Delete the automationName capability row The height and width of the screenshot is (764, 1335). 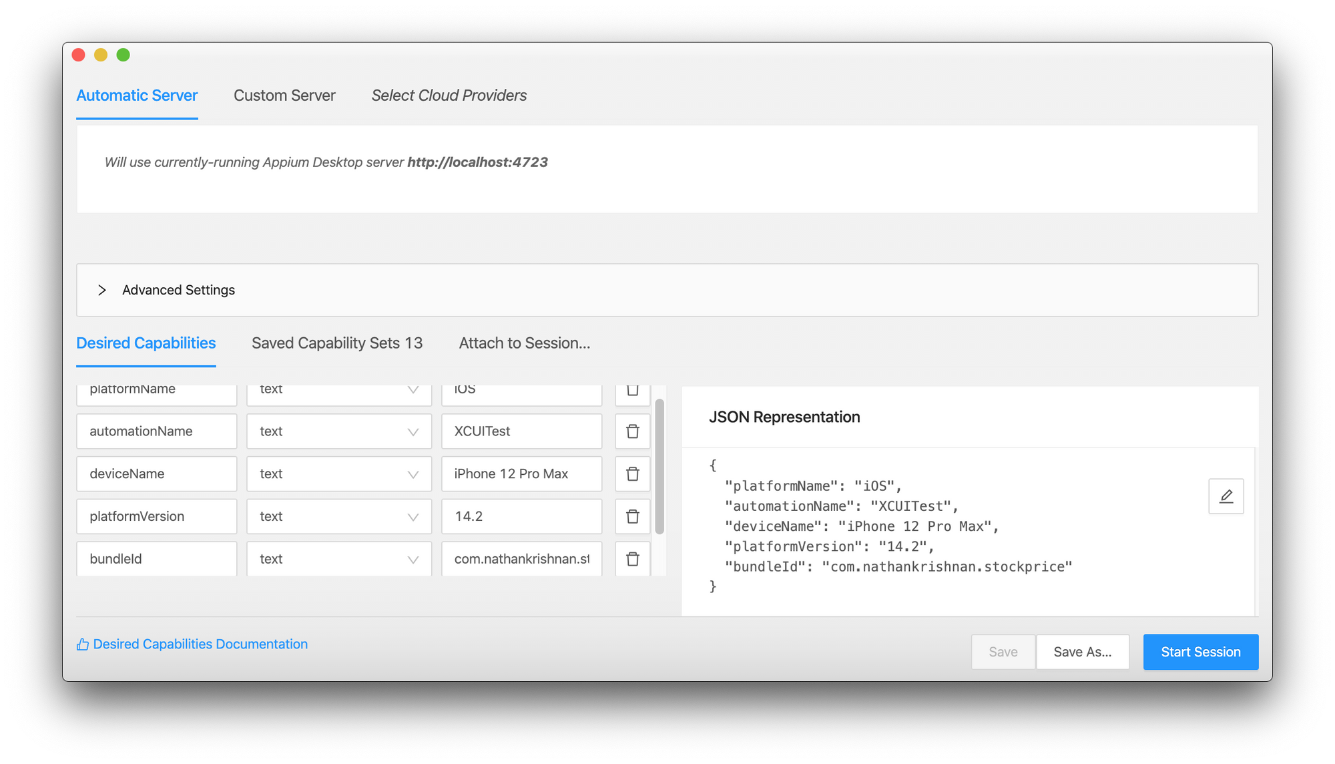click(x=632, y=431)
